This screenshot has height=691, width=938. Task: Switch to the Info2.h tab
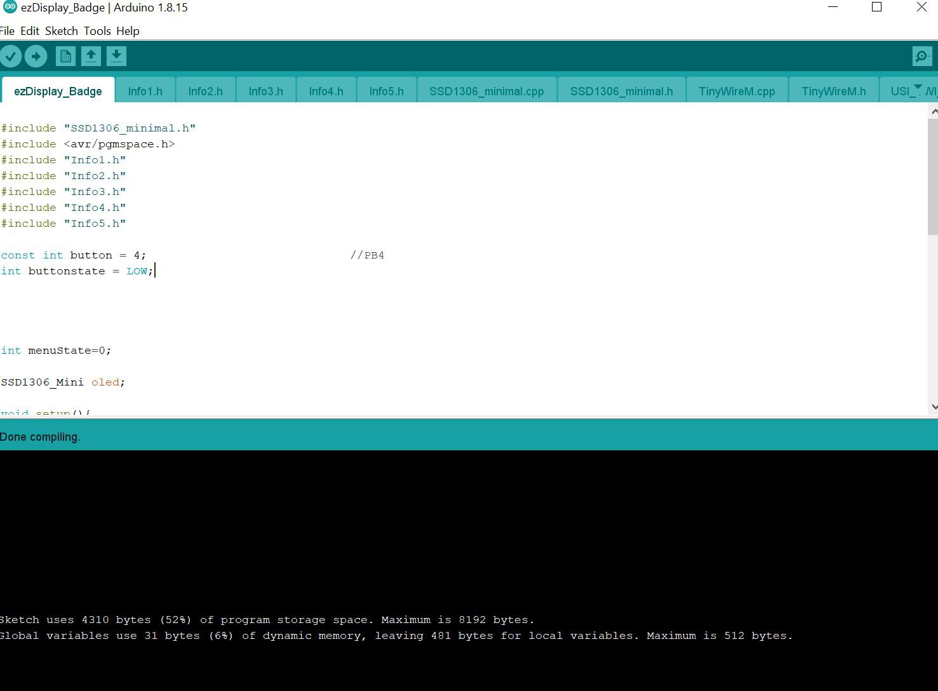pyautogui.click(x=205, y=91)
